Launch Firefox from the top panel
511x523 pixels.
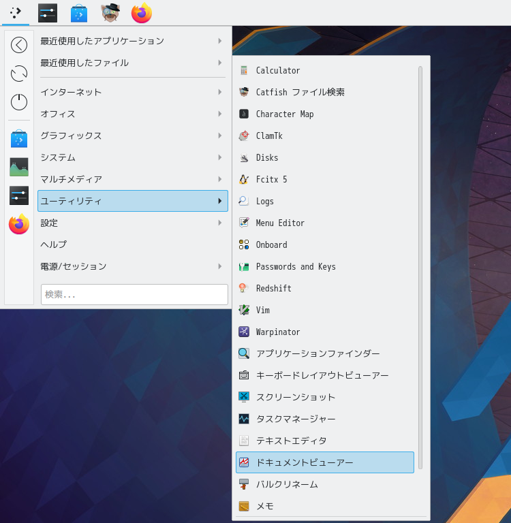(142, 13)
